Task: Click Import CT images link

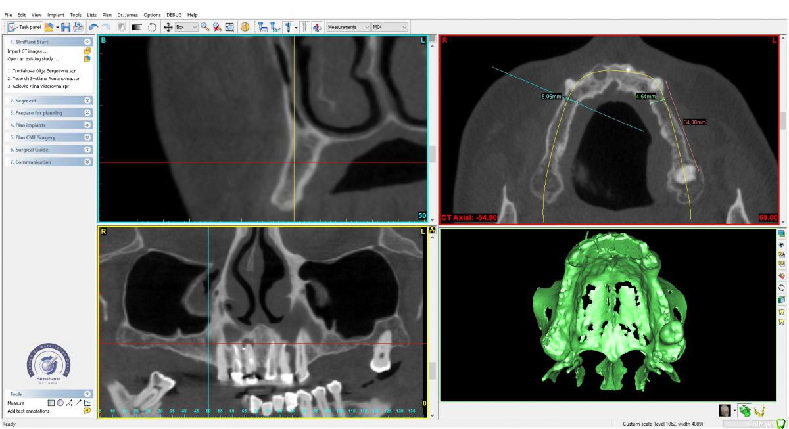Action: pos(26,51)
